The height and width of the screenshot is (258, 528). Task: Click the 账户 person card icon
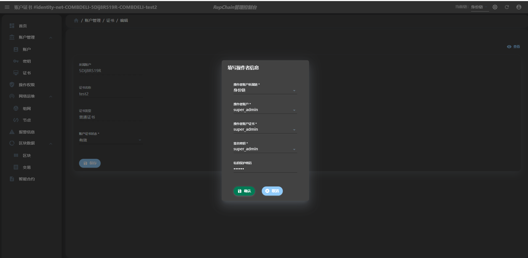(x=16, y=49)
